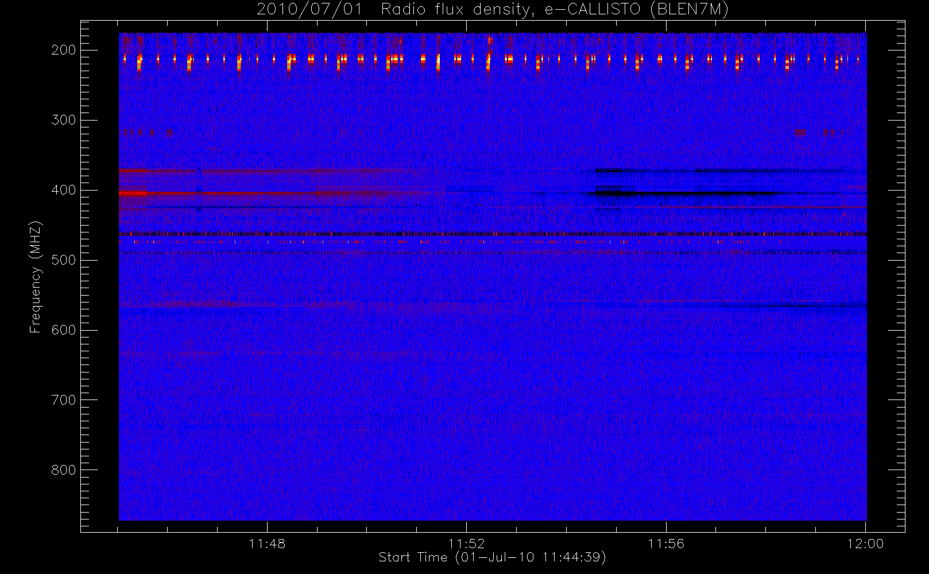This screenshot has width=929, height=574.
Task: Click the 11:48 time tick label
Action: 267,544
